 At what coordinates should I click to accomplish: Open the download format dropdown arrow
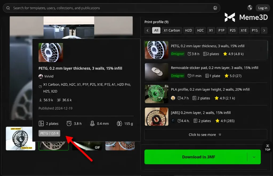pos(254,157)
